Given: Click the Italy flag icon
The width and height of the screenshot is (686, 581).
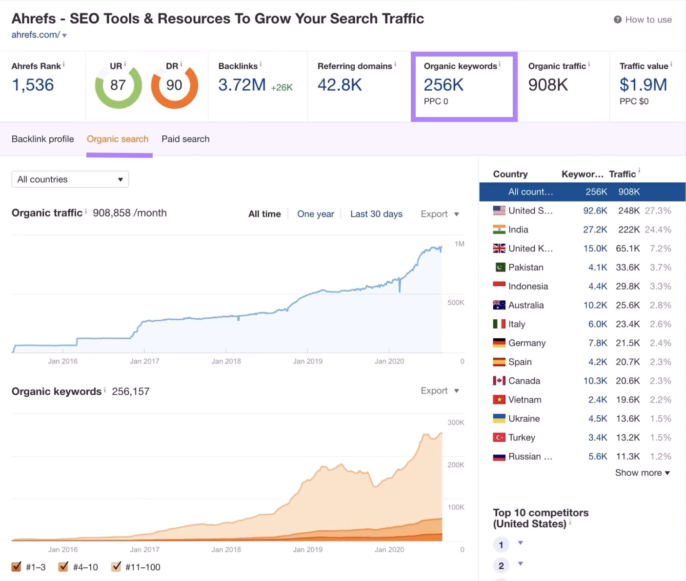Looking at the screenshot, I should coord(499,324).
